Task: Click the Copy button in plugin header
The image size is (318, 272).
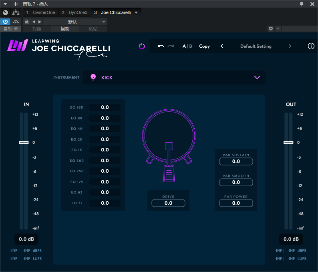Action: 204,46
